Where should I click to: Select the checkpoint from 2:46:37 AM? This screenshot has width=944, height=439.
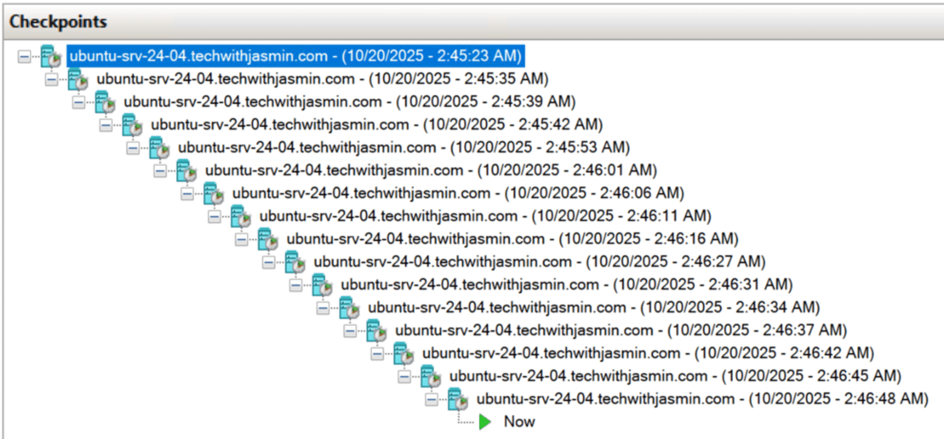tap(621, 330)
